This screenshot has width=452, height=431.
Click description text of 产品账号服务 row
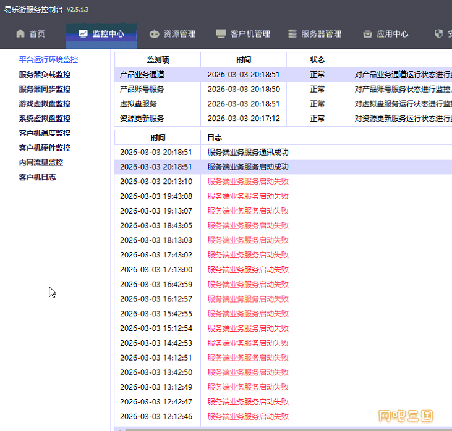tap(403, 90)
